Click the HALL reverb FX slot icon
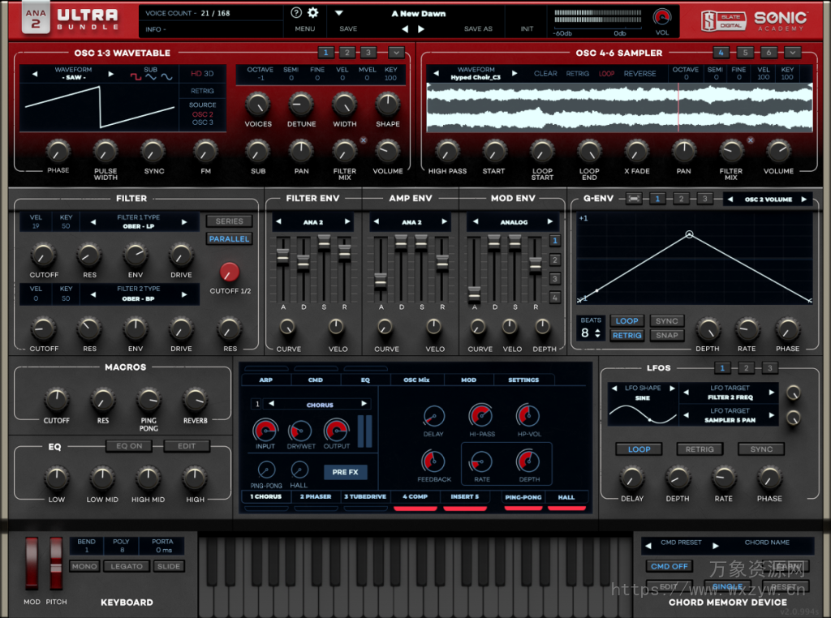This screenshot has width=831, height=618. pyautogui.click(x=566, y=497)
